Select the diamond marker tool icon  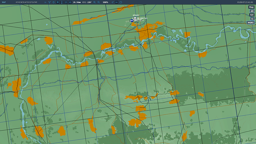(x=53, y=2)
